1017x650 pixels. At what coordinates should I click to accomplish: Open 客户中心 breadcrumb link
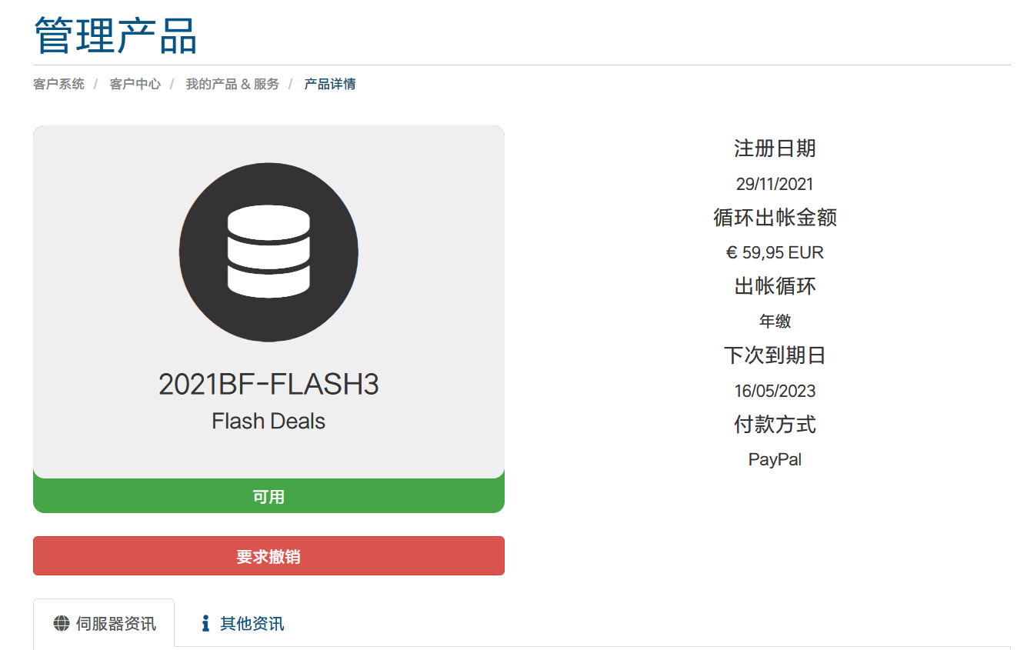tap(135, 84)
